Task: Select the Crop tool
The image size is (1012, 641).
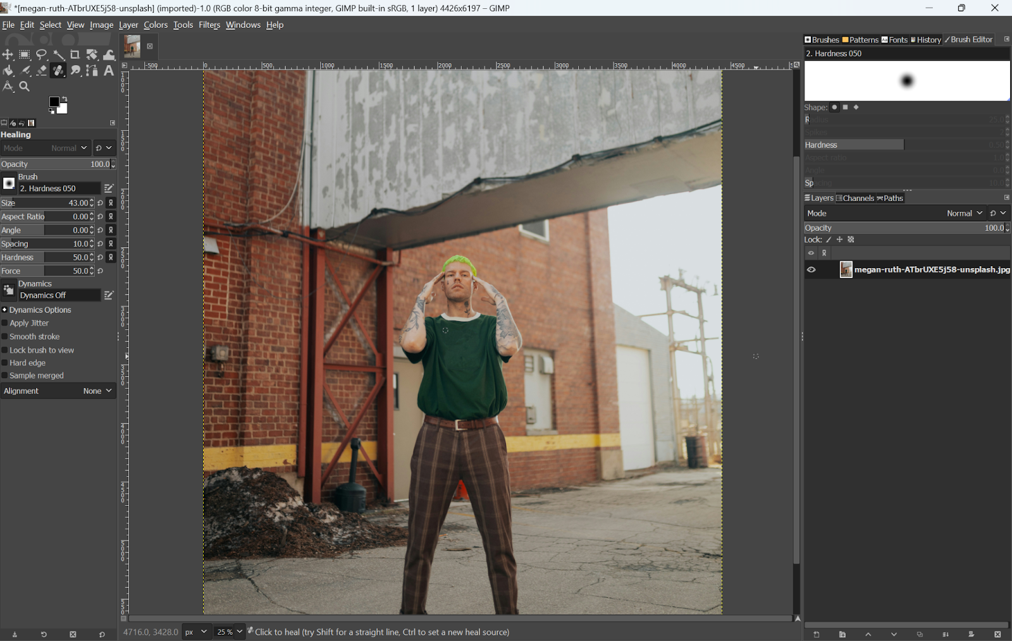Action: 75,55
